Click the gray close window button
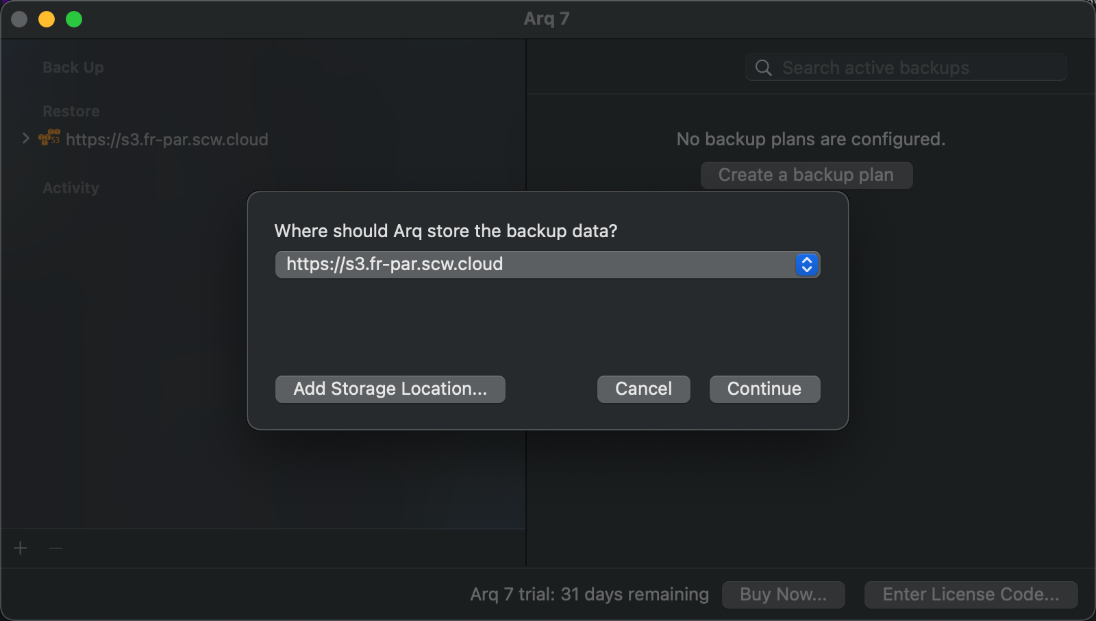 point(19,19)
